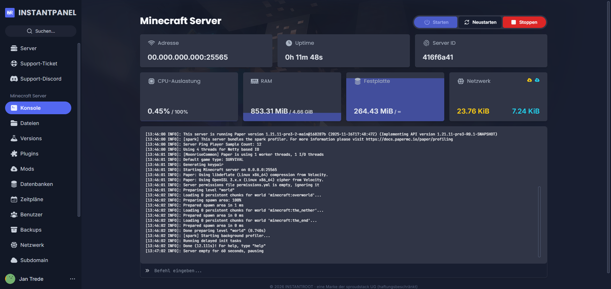Screen dimensions: 611x289
Task: Click the Plugins puzzle piece icon
Action: click(x=14, y=154)
